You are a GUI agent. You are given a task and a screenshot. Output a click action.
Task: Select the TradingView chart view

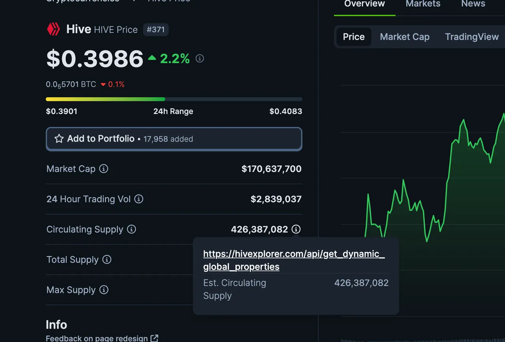tap(472, 37)
